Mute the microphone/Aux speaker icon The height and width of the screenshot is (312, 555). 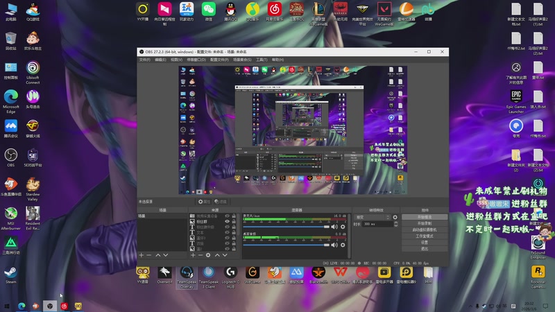click(x=334, y=227)
